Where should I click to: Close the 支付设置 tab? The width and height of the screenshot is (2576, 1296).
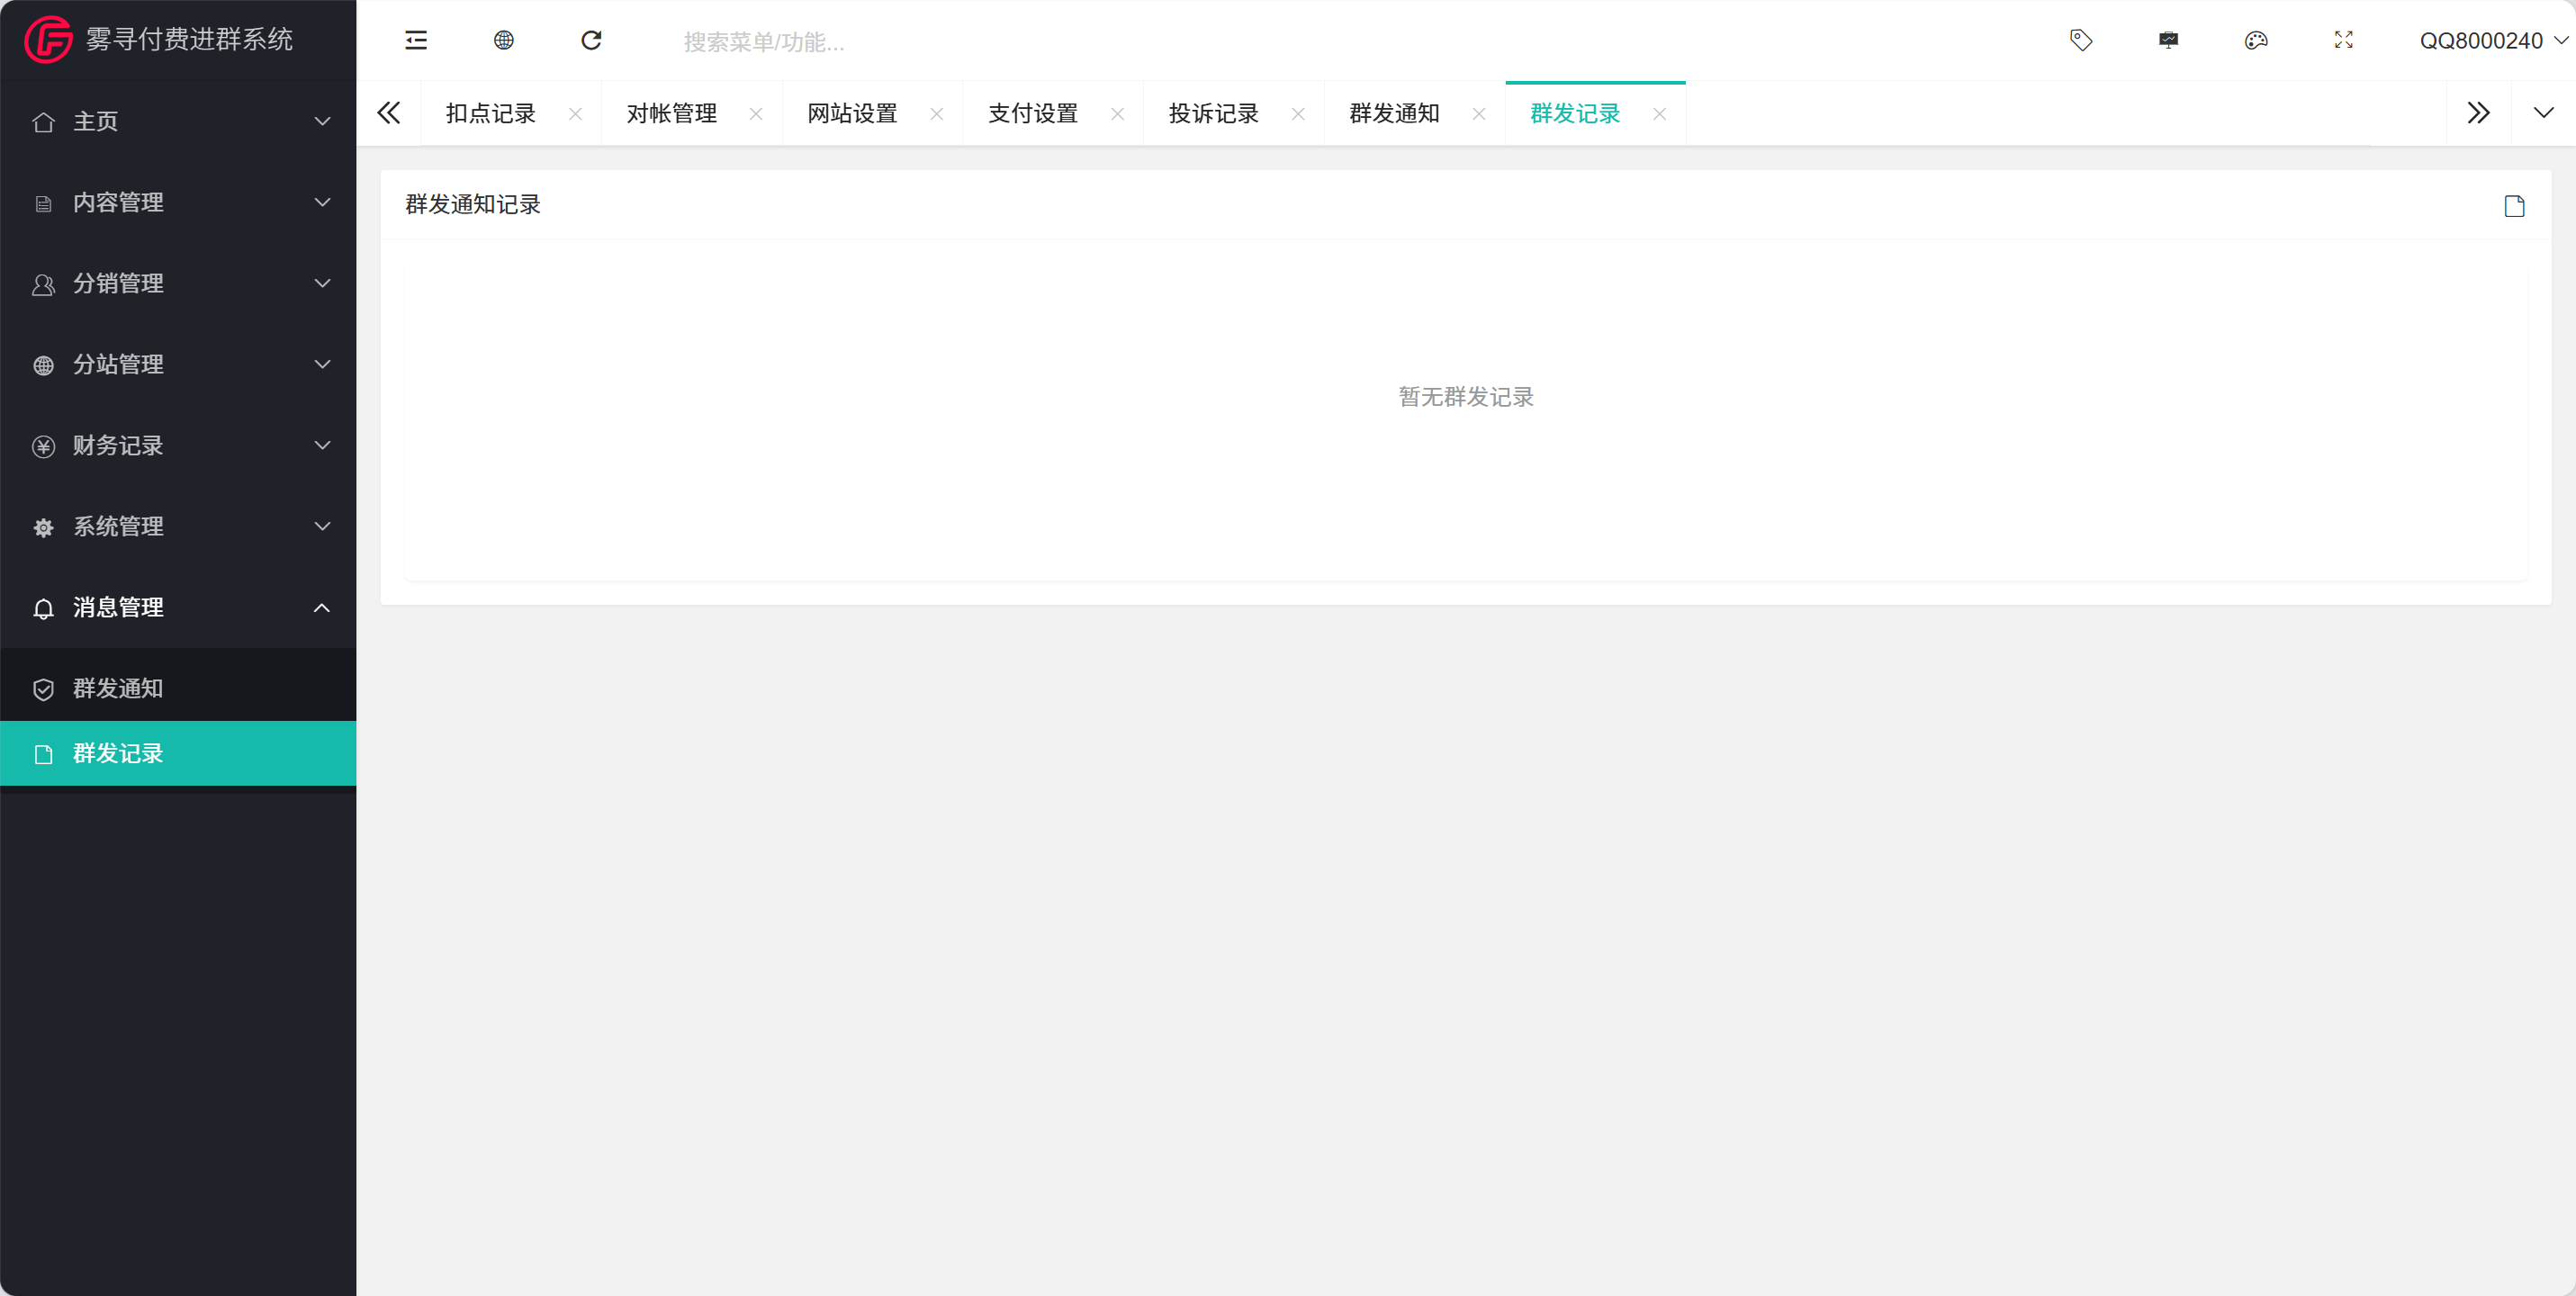1118,114
